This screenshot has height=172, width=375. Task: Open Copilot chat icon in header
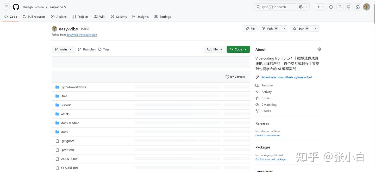[301, 7]
